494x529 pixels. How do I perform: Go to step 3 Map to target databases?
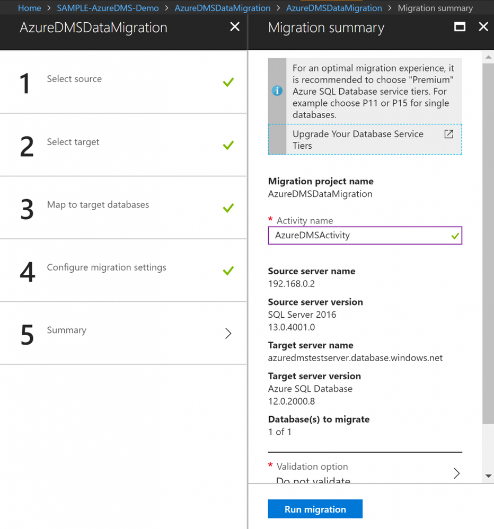(x=124, y=208)
